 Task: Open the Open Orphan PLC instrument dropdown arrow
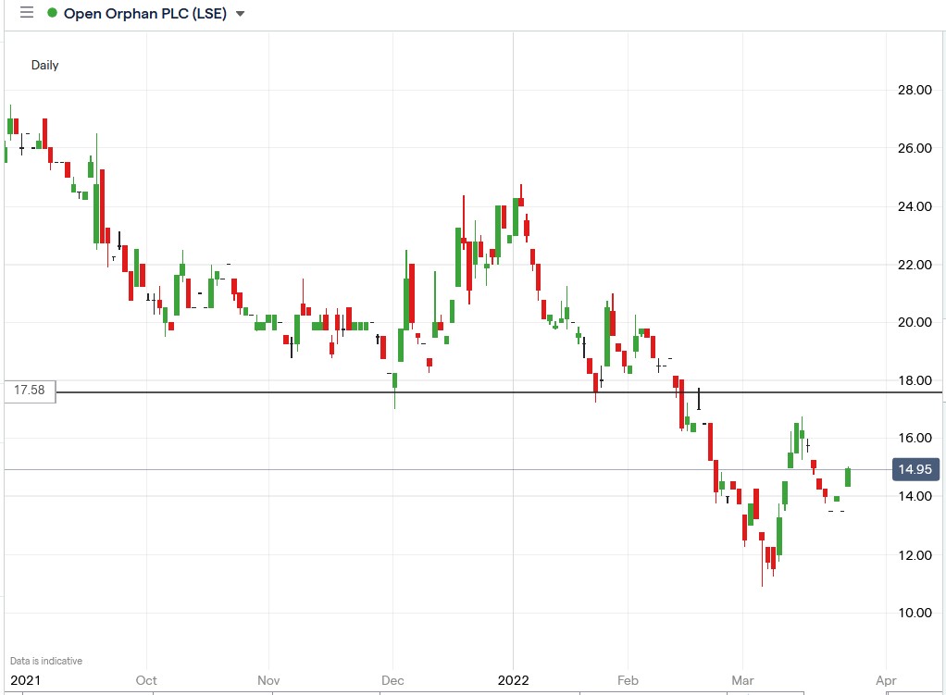pyautogui.click(x=240, y=13)
